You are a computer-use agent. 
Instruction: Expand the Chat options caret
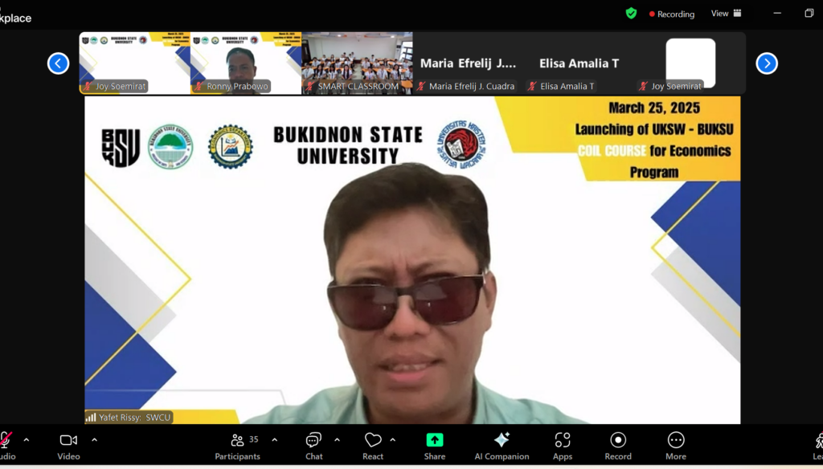click(x=337, y=439)
